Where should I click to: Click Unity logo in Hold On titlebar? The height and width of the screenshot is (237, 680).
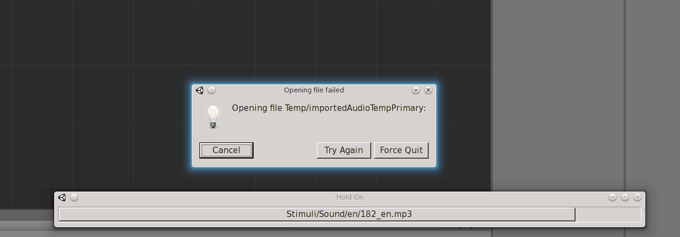pyautogui.click(x=62, y=198)
